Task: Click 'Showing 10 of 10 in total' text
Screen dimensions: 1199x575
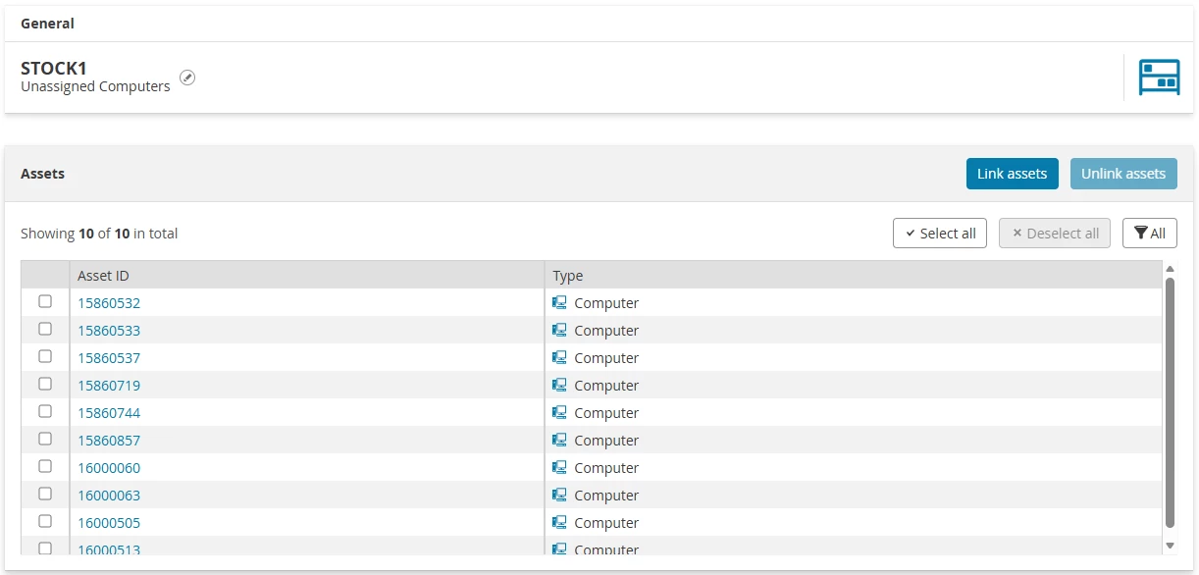Action: 99,234
